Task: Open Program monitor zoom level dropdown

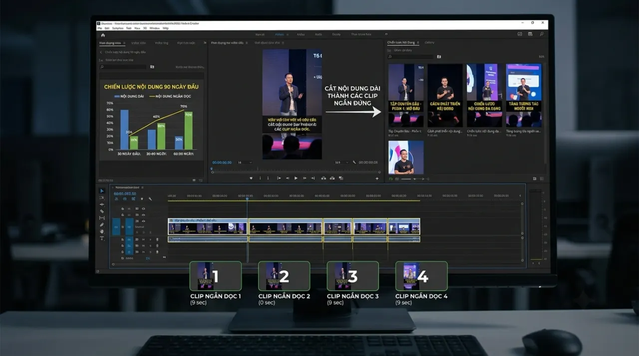Action: click(x=245, y=163)
